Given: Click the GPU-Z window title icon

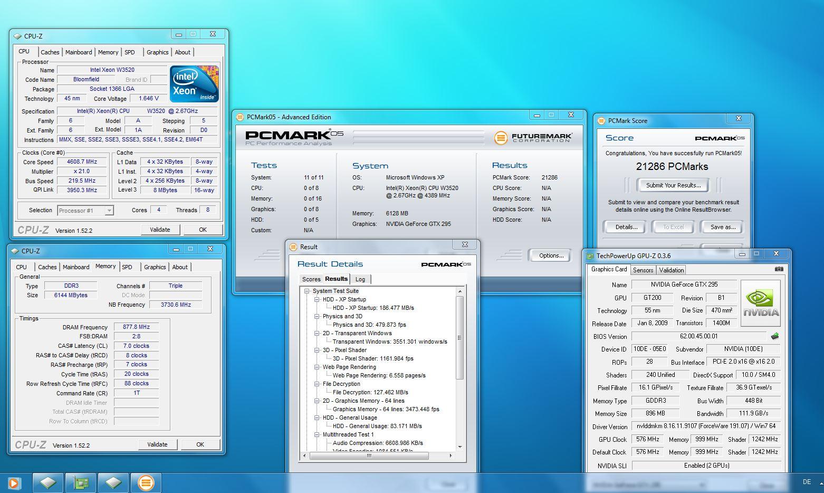Looking at the screenshot, I should [590, 256].
